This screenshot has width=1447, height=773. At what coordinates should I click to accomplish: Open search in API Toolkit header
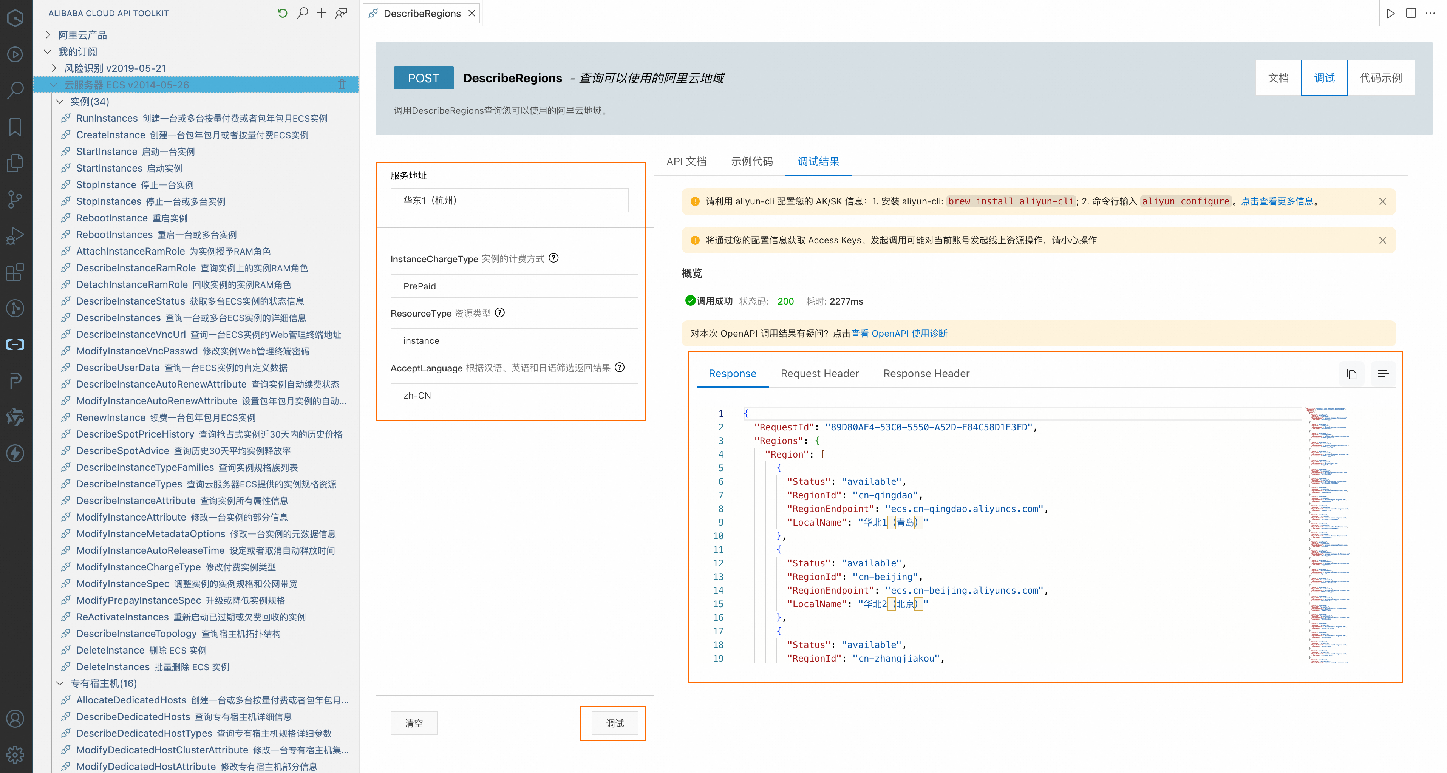(302, 13)
